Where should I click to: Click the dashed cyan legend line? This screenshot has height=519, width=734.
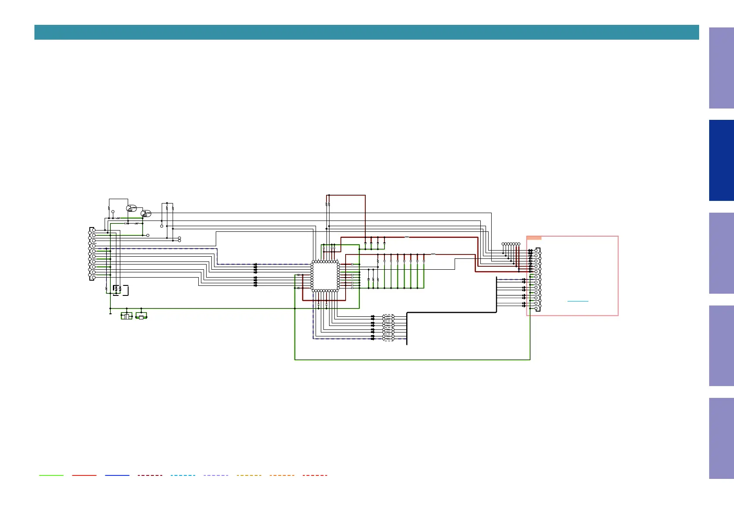pos(183,475)
